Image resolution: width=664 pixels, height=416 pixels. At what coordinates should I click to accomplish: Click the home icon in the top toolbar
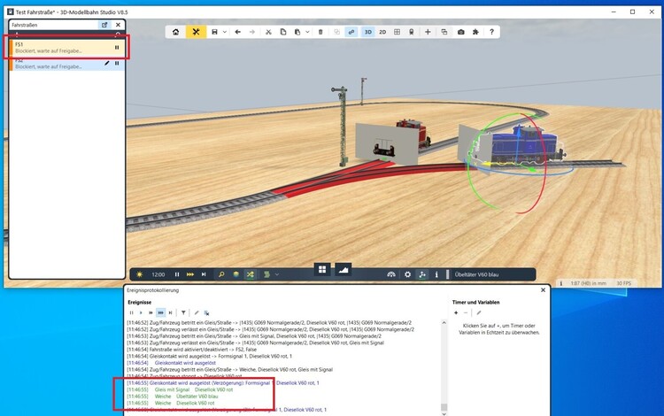tap(175, 32)
